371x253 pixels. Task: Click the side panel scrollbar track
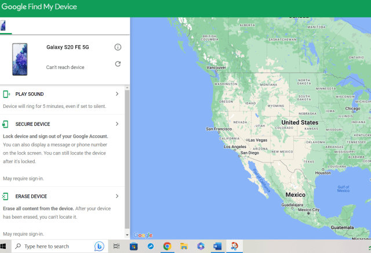(x=128, y=174)
